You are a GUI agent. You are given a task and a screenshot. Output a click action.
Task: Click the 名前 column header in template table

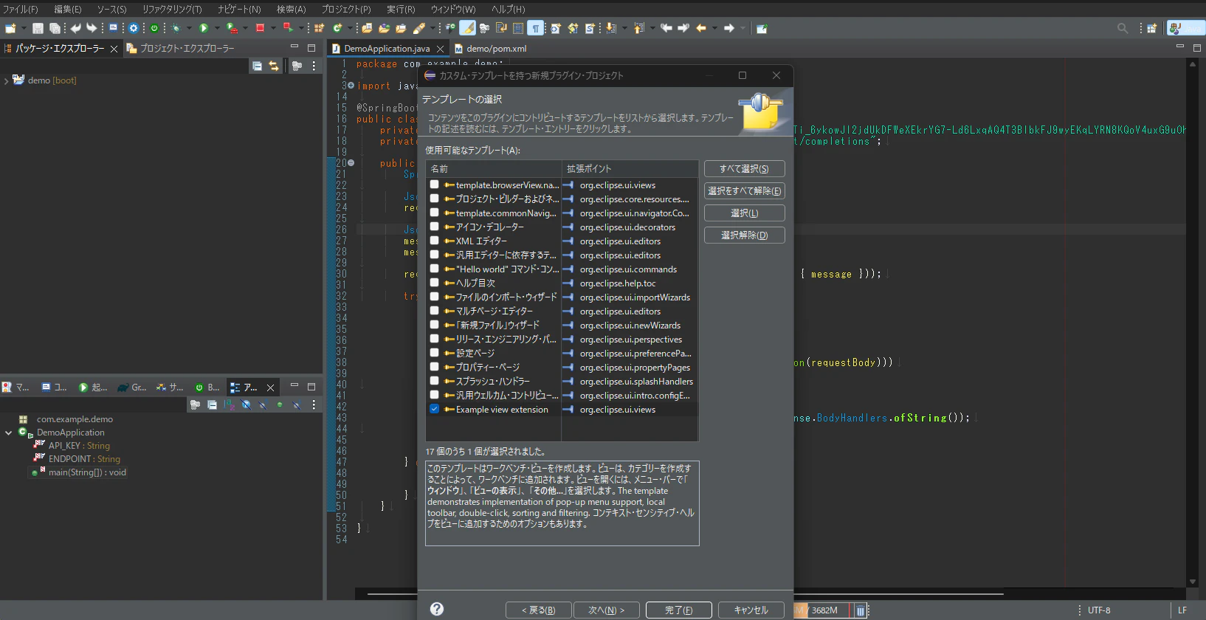coord(494,169)
